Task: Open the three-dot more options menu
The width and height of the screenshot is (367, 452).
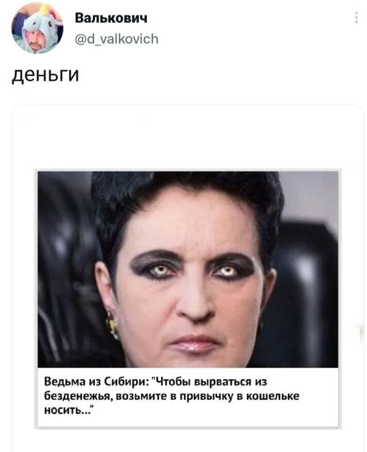Action: [356, 18]
